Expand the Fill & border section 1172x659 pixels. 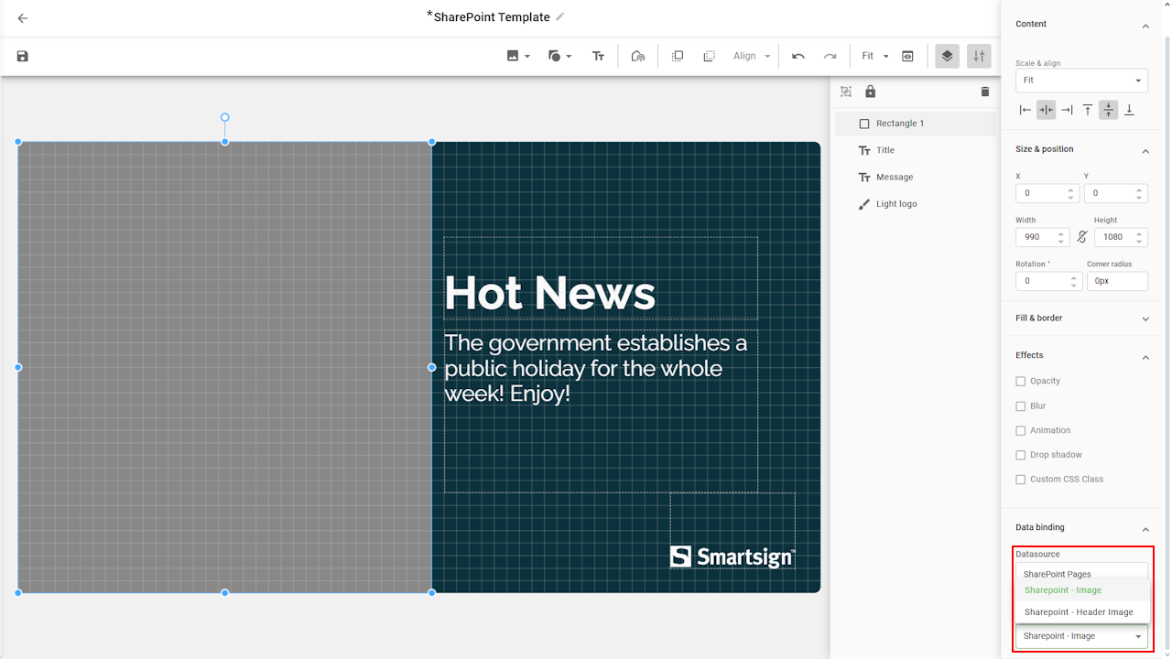pos(1145,319)
